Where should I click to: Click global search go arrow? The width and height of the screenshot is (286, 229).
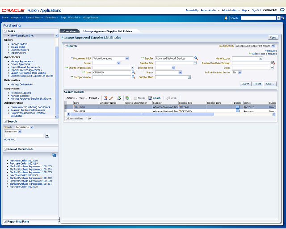tap(278, 18)
